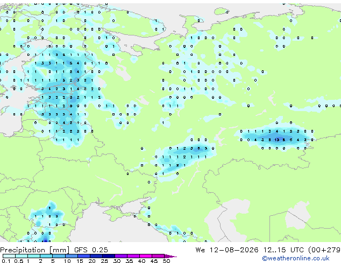Click legend label '20'

[x=92, y=261]
